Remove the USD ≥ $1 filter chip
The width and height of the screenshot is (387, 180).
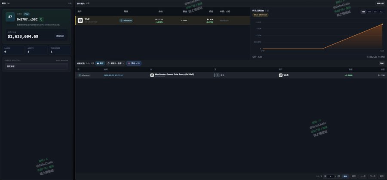134,64
